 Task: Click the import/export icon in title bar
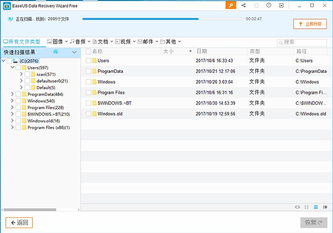point(256,5)
